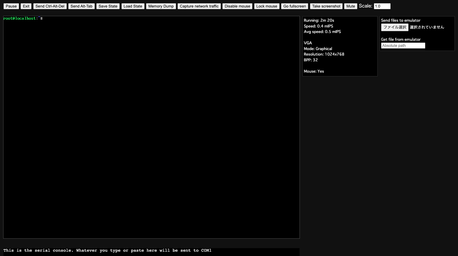Click the center of the VGA screen
The image size is (458, 256).
(151, 127)
